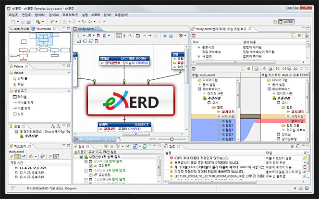The image size is (319, 199).
Task: Click the collapse all icon in history panel
Action: (x=50, y=157)
